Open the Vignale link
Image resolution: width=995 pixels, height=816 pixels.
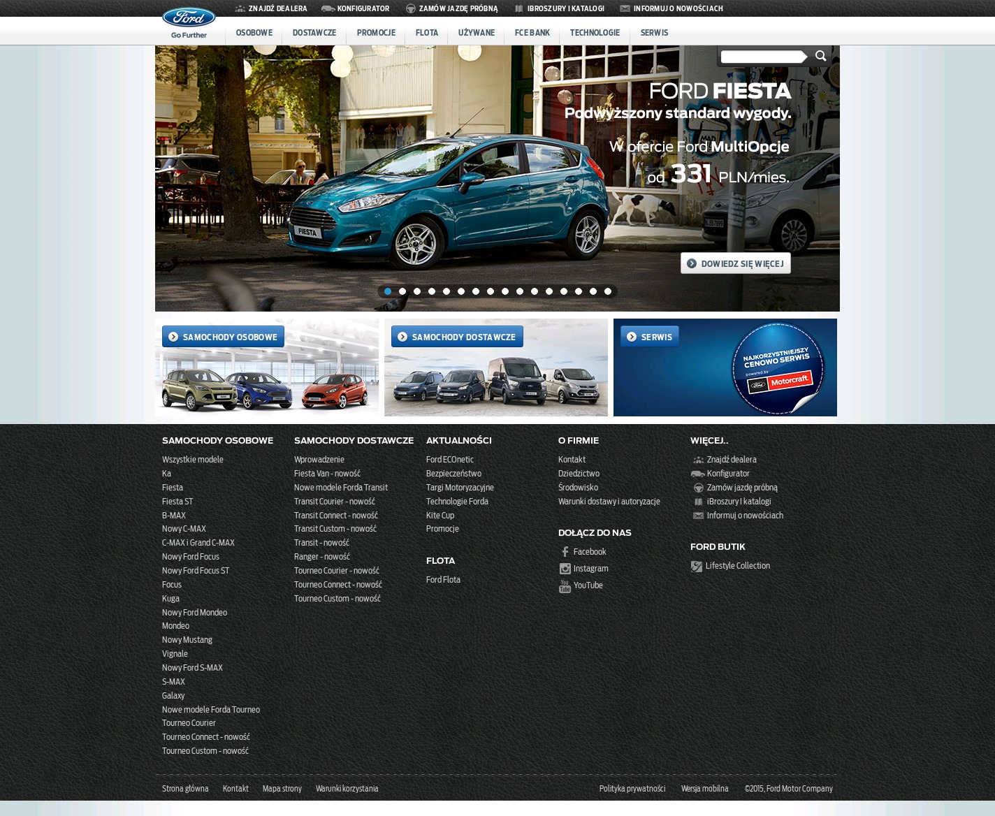point(175,654)
